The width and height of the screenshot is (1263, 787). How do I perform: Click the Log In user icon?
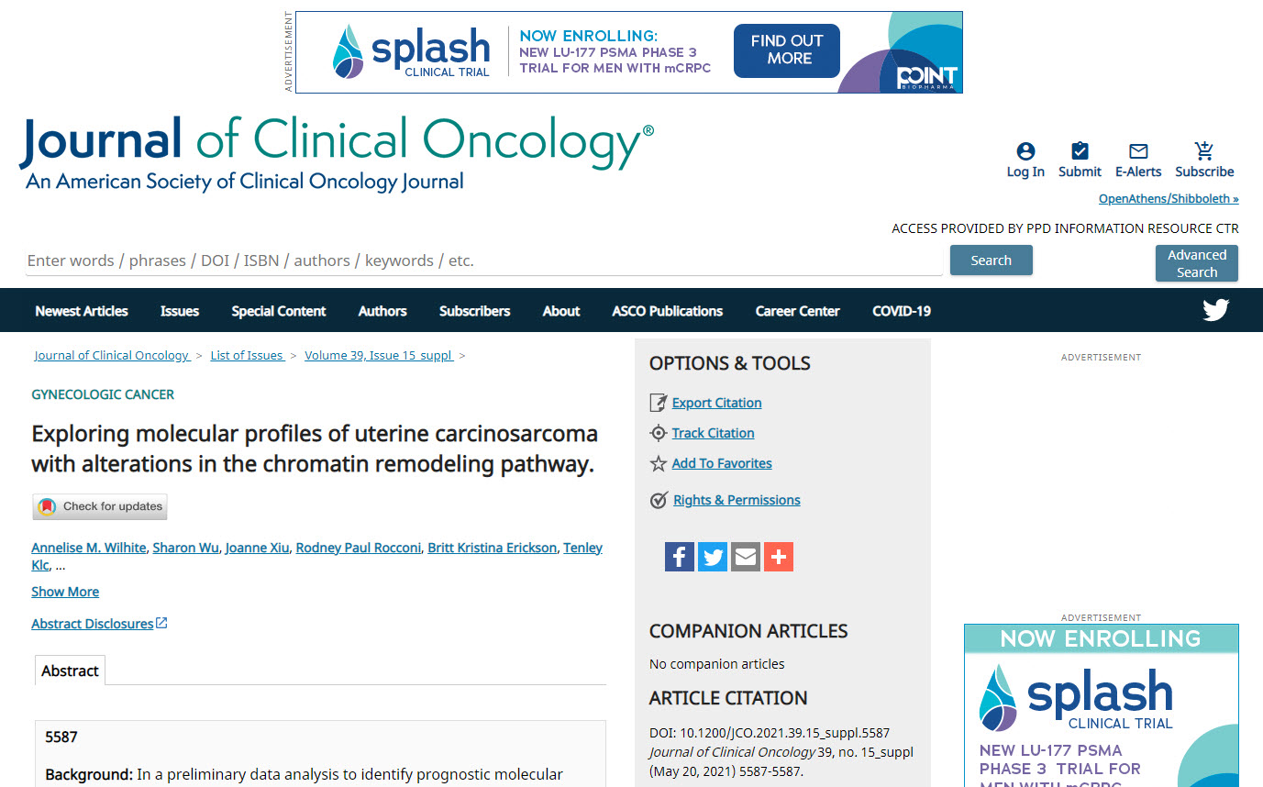click(1025, 151)
